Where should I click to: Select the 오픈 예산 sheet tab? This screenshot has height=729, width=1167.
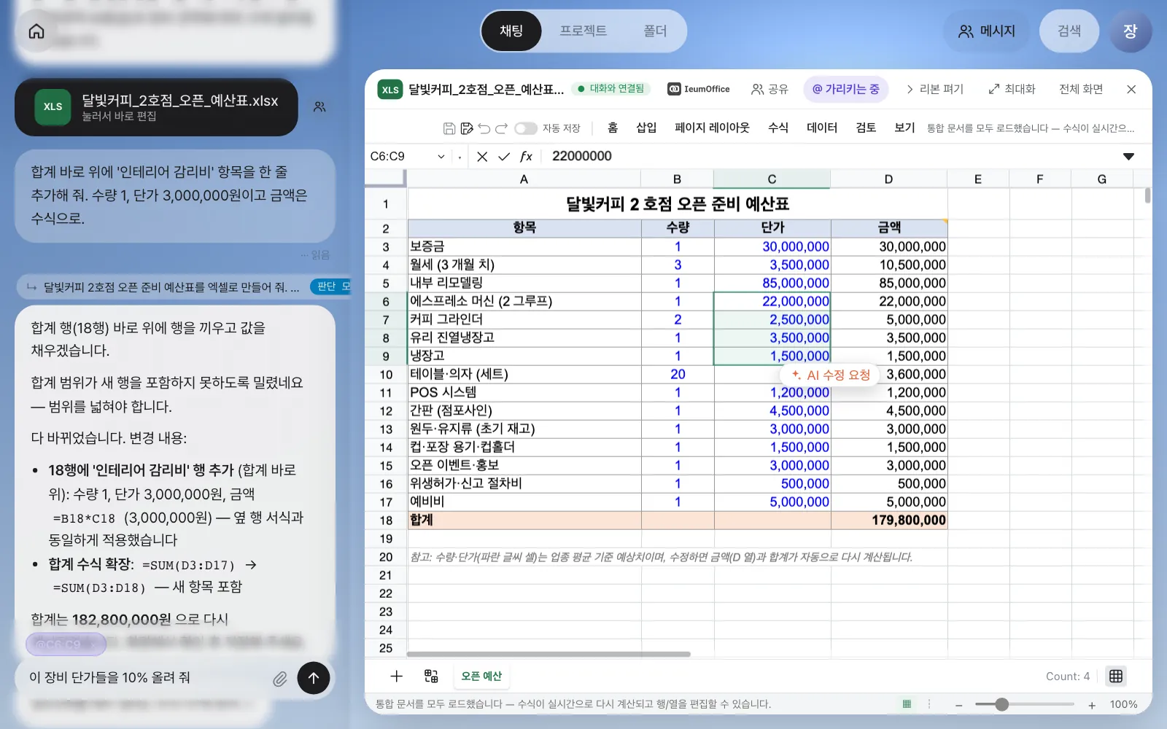(x=481, y=677)
